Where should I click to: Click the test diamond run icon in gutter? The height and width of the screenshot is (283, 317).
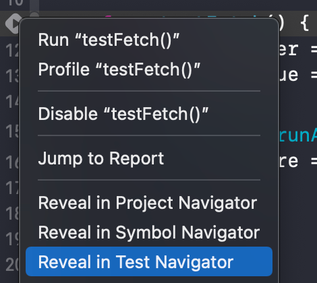tap(13, 24)
